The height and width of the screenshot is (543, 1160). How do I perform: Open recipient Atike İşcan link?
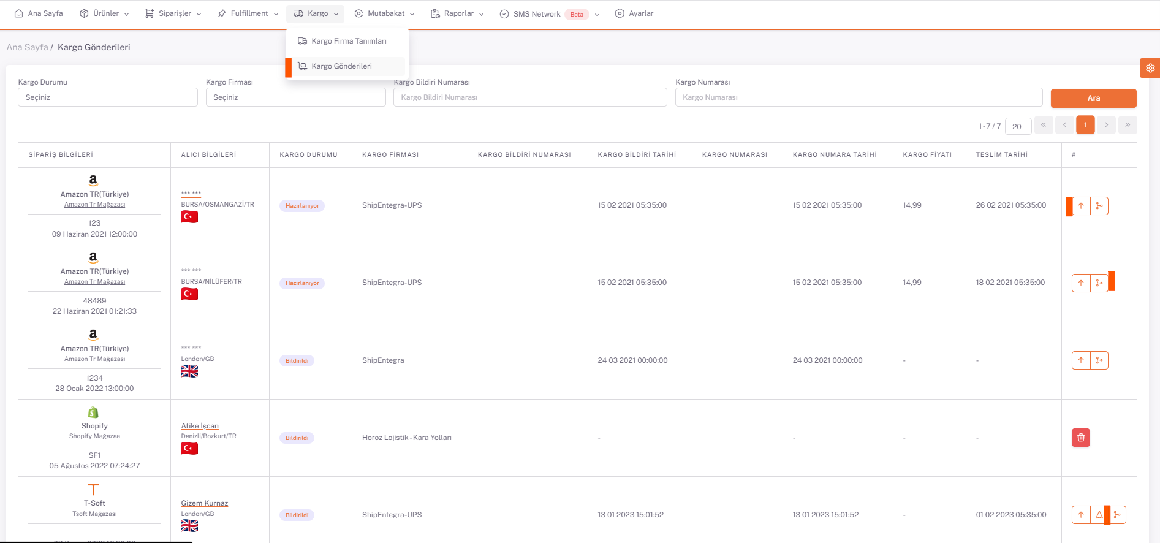tap(200, 426)
